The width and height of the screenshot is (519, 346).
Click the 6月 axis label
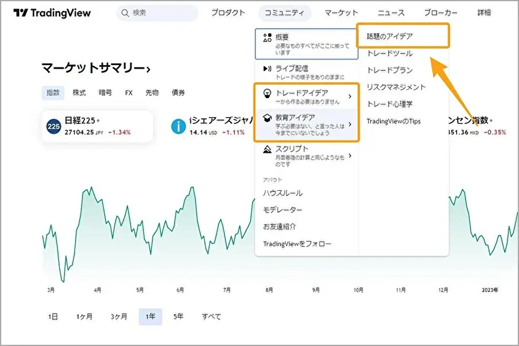click(180, 290)
